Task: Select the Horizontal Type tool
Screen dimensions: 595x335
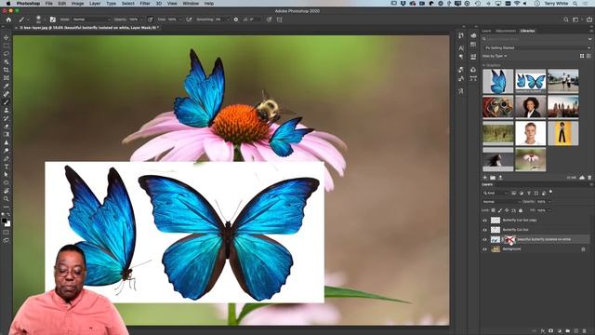Action: [x=7, y=167]
